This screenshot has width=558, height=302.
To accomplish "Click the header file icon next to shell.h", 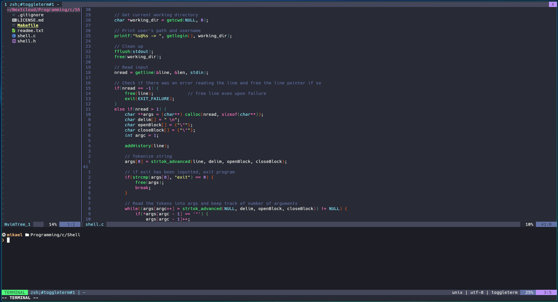I will (x=14, y=41).
